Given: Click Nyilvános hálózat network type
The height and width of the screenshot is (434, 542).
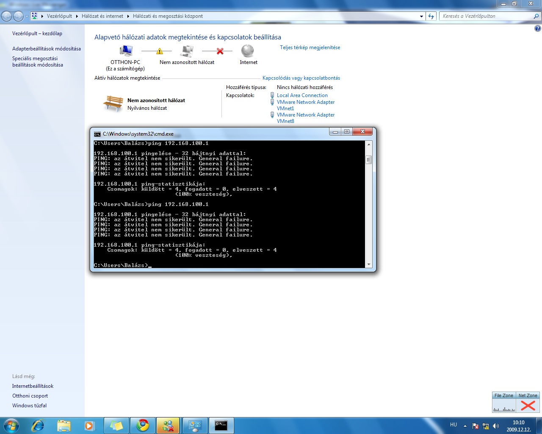Looking at the screenshot, I should pyautogui.click(x=147, y=108).
